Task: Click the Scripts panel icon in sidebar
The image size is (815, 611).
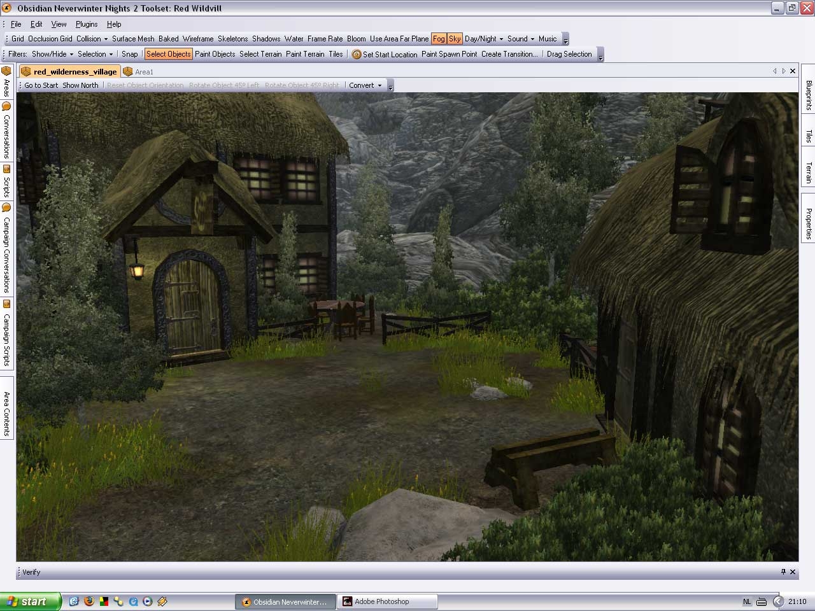Action: (6, 169)
